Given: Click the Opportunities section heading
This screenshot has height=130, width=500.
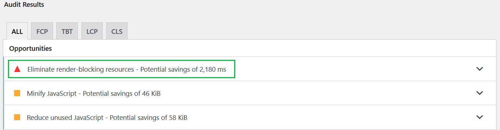Looking at the screenshot, I should coord(30,48).
